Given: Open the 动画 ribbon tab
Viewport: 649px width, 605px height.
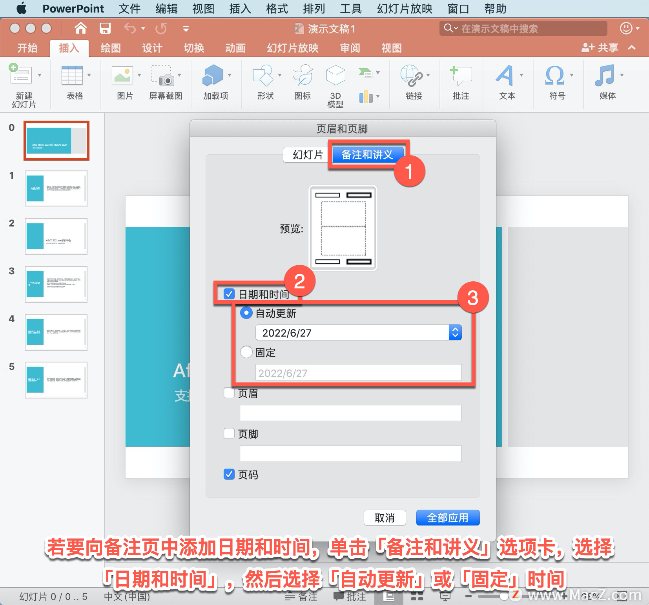Looking at the screenshot, I should point(235,48).
